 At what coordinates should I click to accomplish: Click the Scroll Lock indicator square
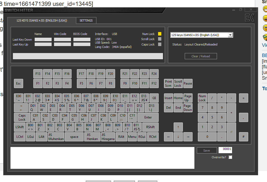[160, 39]
